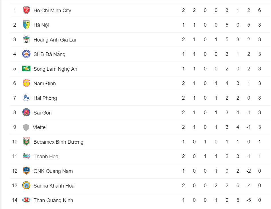Click the Sanna Khanh Hoa round crest
271x209 pixels.
pyautogui.click(x=26, y=185)
